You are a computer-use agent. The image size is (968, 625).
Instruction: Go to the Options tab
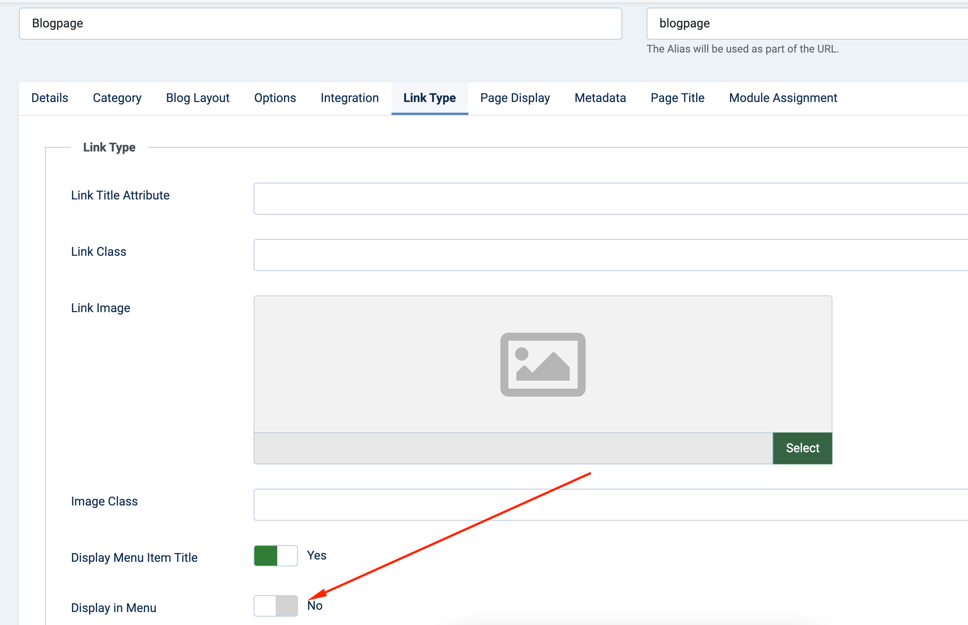[275, 98]
